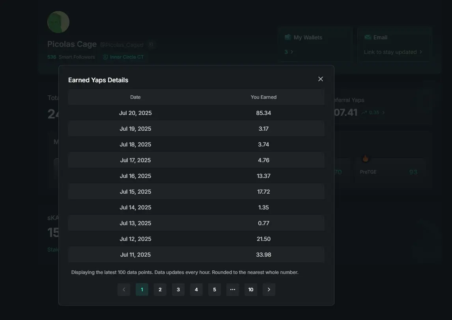Click the My Wallets wallet icon
Image resolution: width=452 pixels, height=320 pixels.
pyautogui.click(x=288, y=37)
